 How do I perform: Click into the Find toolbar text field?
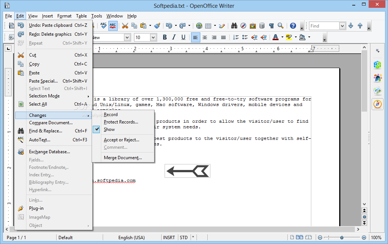point(324,26)
